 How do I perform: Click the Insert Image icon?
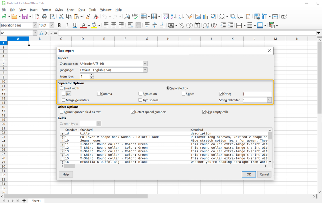pos(198,16)
